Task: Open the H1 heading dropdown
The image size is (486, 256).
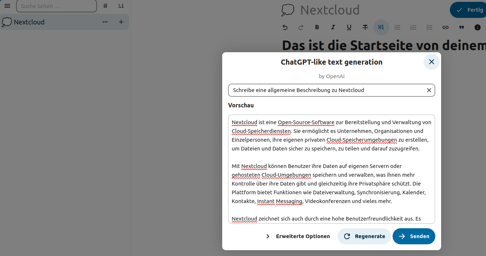Action: click(x=381, y=27)
